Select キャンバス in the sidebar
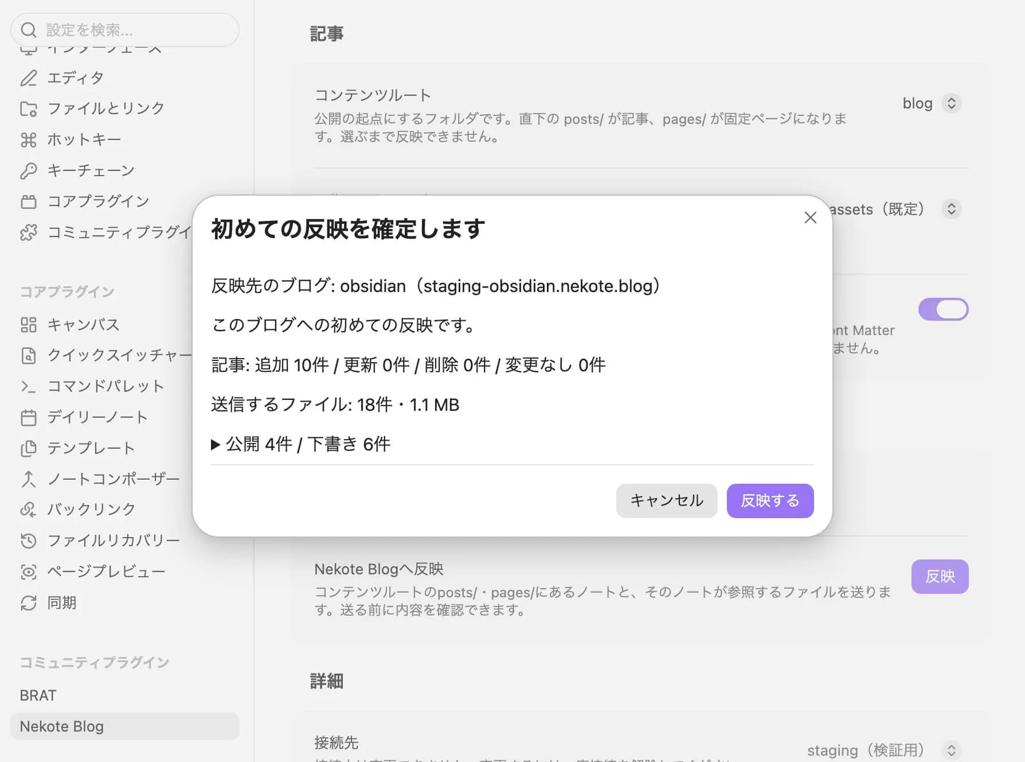Image resolution: width=1025 pixels, height=762 pixels. [84, 325]
